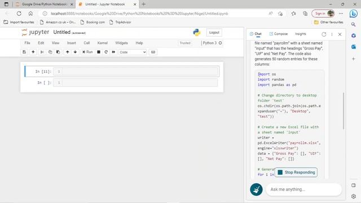The image size is (361, 203).
Task: Start new topic with broom icon
Action: [x=256, y=189]
